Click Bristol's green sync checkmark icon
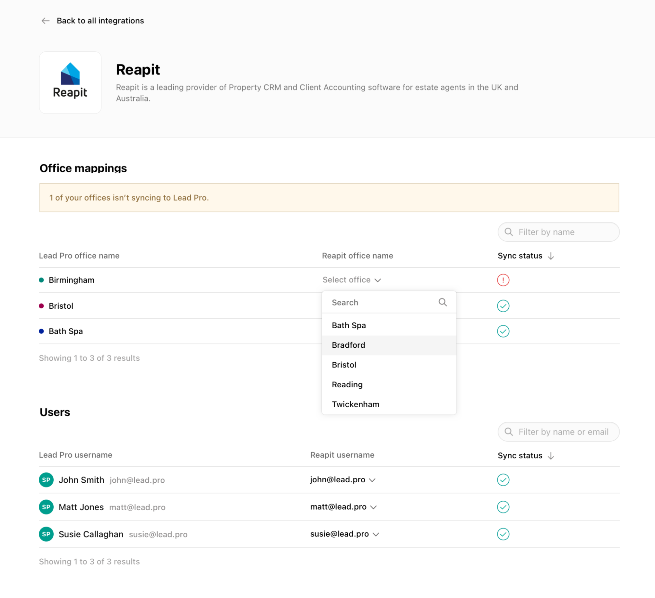 click(x=503, y=306)
